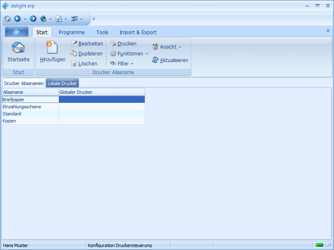Open the Ansicht dropdown menu
The width and height of the screenshot is (334, 250).
click(x=167, y=47)
